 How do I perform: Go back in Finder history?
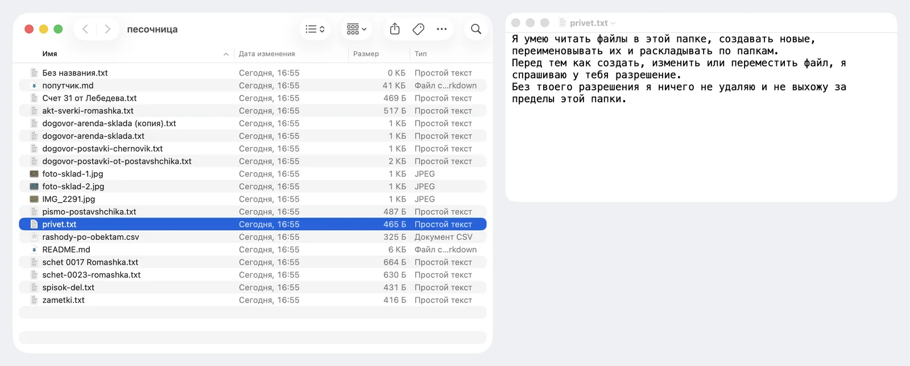pos(85,29)
